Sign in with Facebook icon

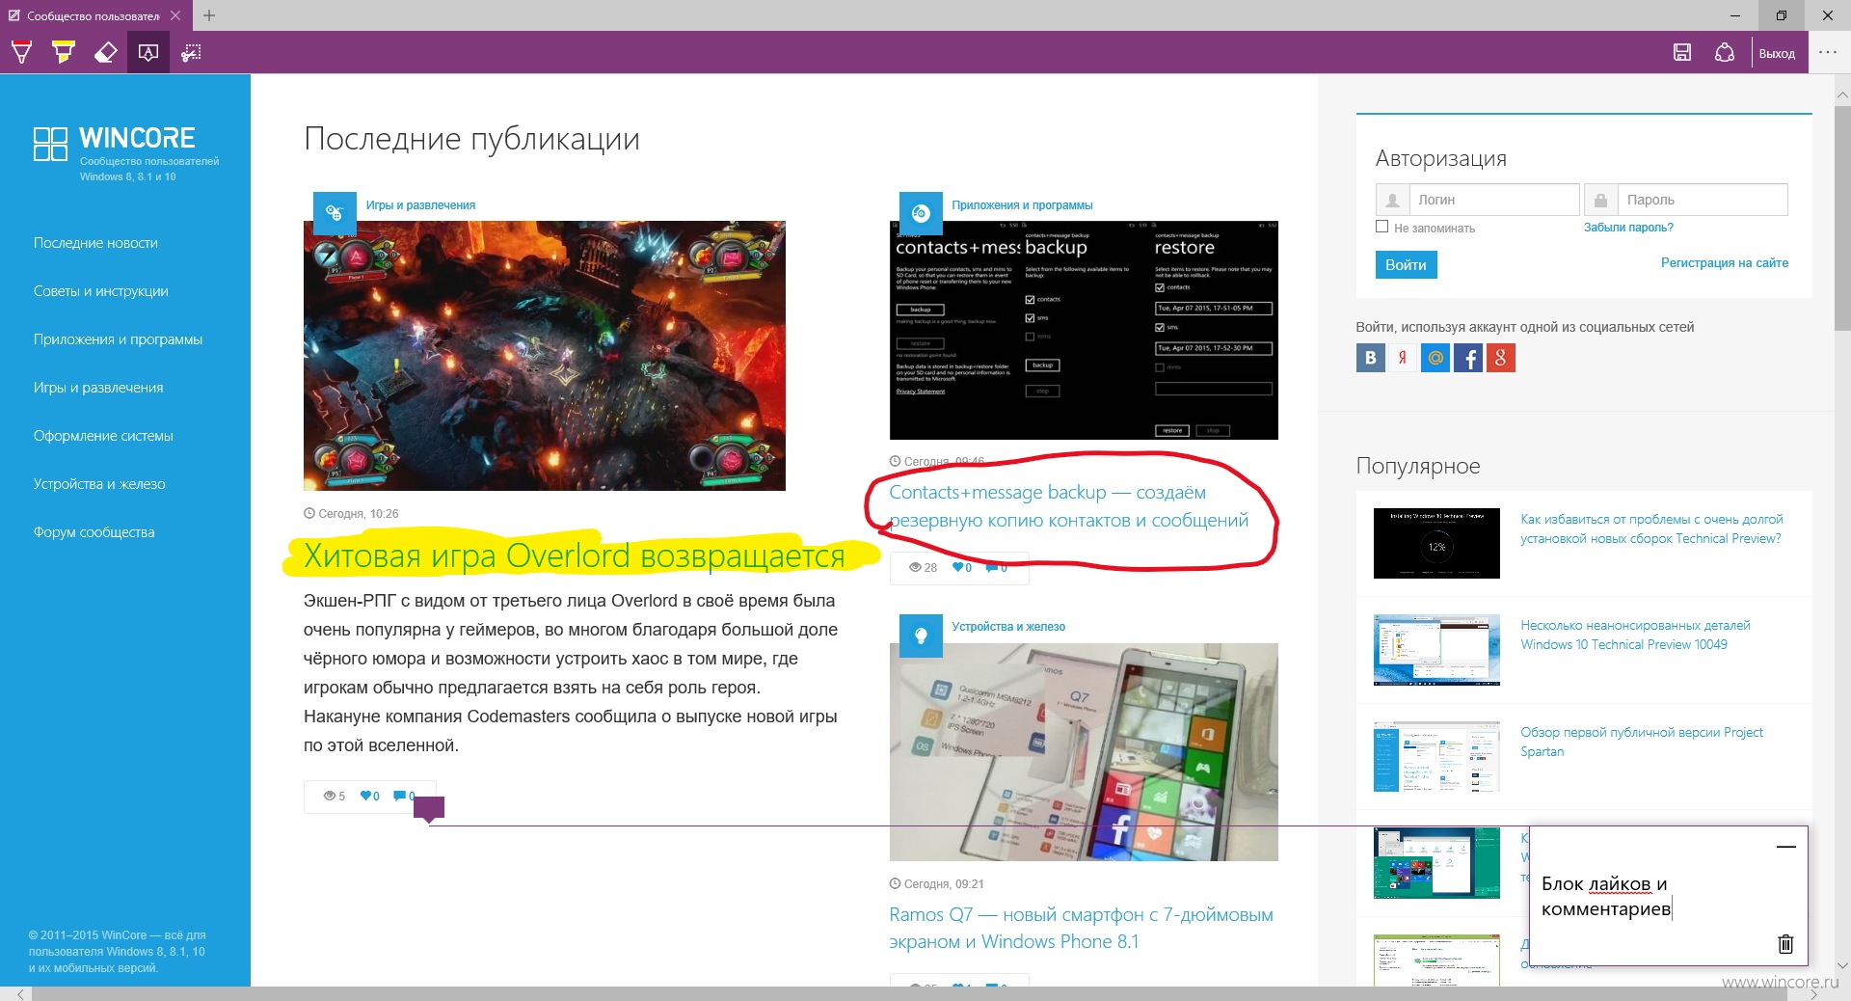[1467, 358]
